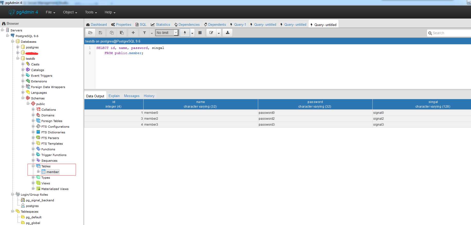Click the Event Triggers node icon
Screen dimensions: 471x225
click(28, 75)
